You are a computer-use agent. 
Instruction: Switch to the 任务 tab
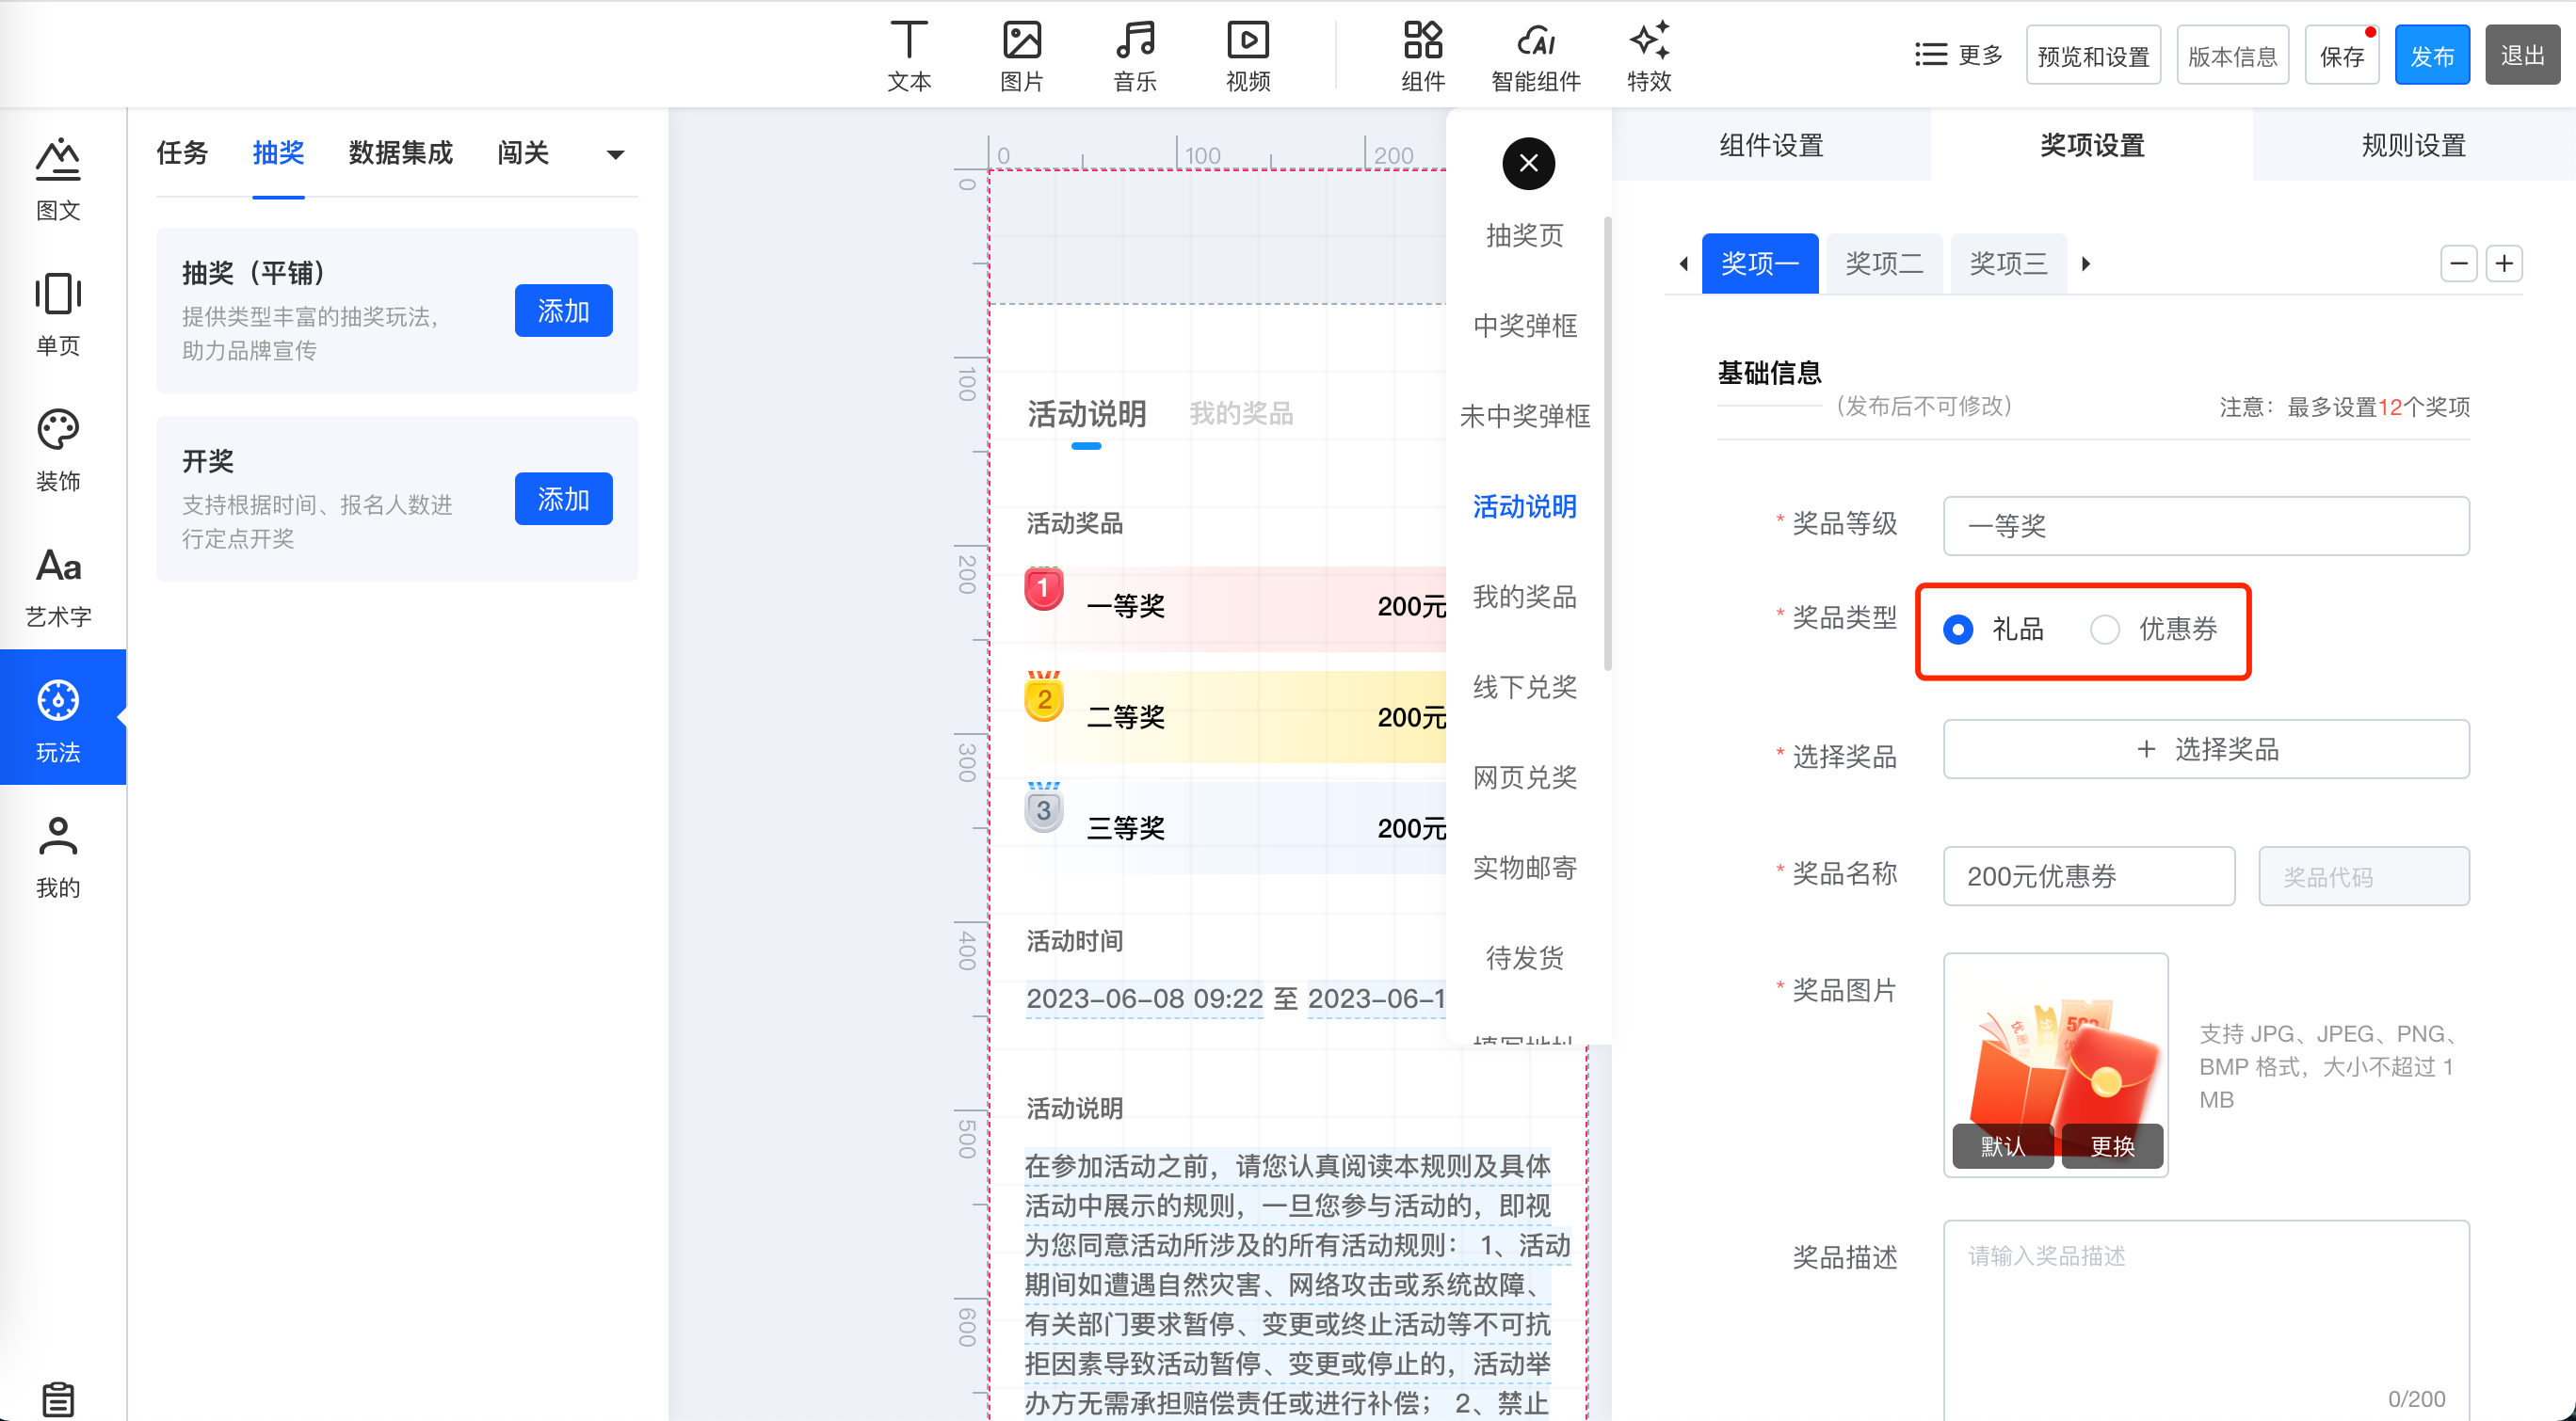click(x=182, y=152)
